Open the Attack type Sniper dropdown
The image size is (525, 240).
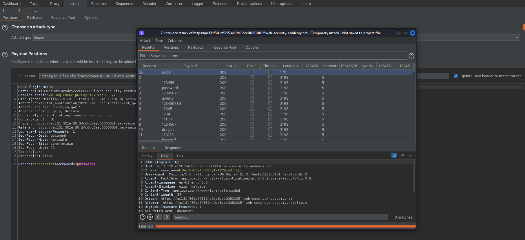click(276, 37)
